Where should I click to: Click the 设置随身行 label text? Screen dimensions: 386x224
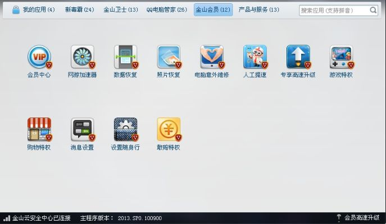(125, 147)
